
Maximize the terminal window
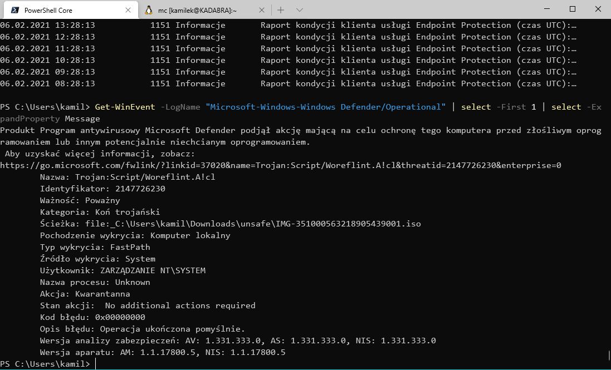[x=573, y=9]
